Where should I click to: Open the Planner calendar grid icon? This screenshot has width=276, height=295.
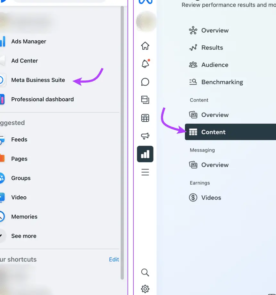pos(145,118)
